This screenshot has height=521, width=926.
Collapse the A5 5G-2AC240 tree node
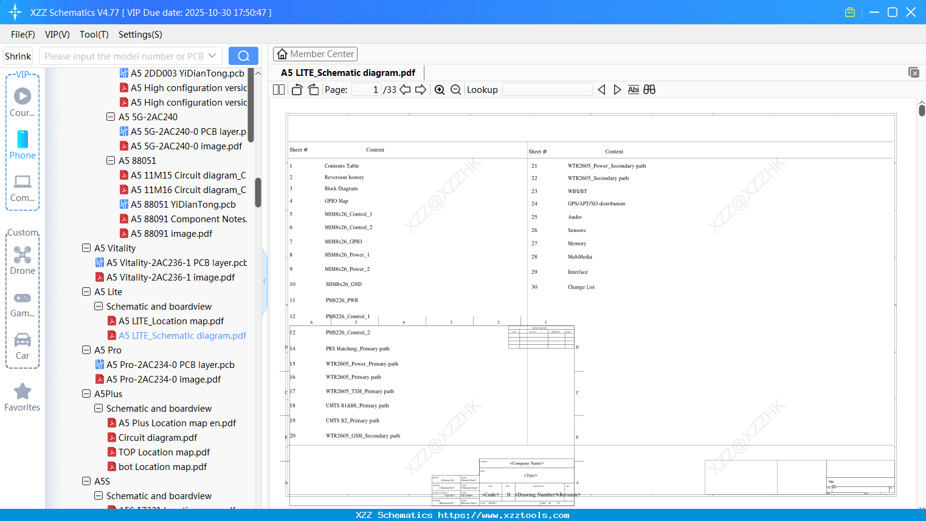tap(111, 117)
